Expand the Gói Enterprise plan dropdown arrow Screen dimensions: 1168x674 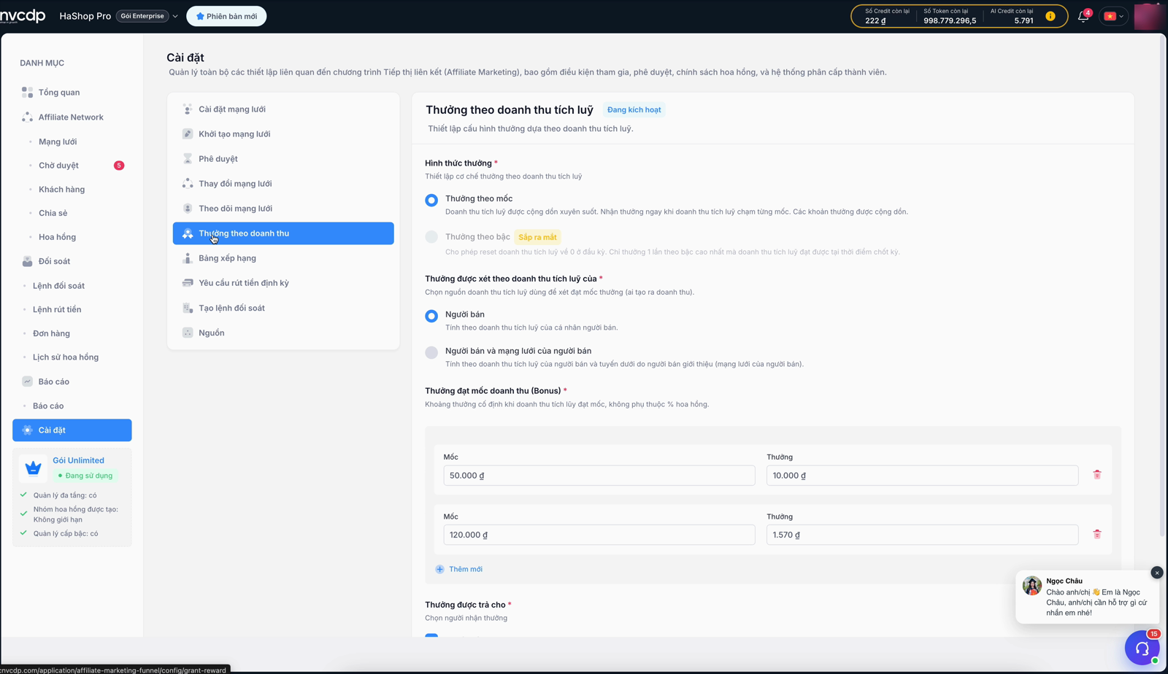[x=175, y=16]
